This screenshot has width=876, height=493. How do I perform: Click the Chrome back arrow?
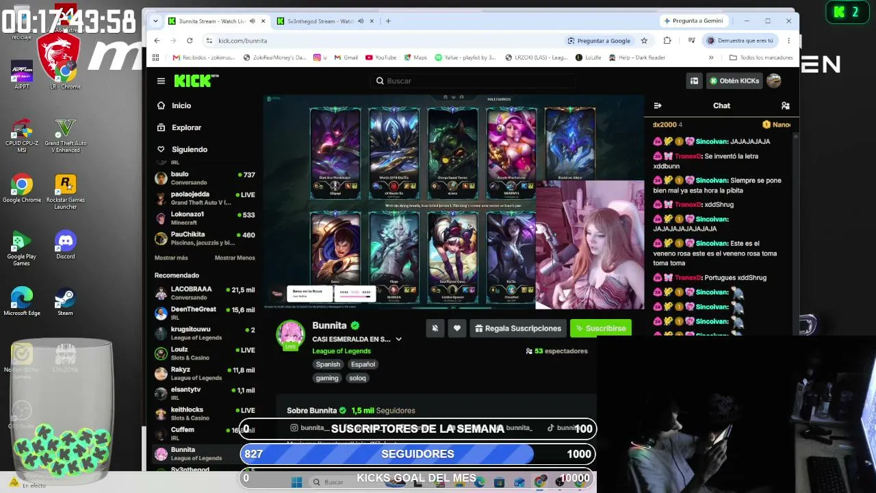(157, 40)
